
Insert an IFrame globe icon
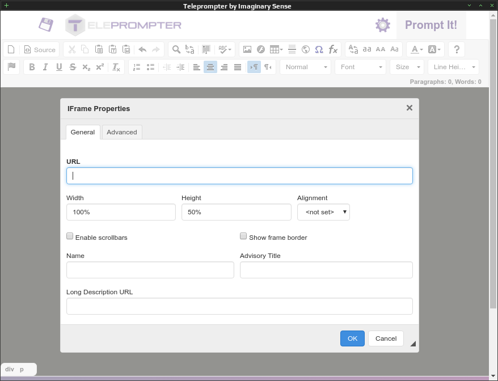pyautogui.click(x=306, y=49)
